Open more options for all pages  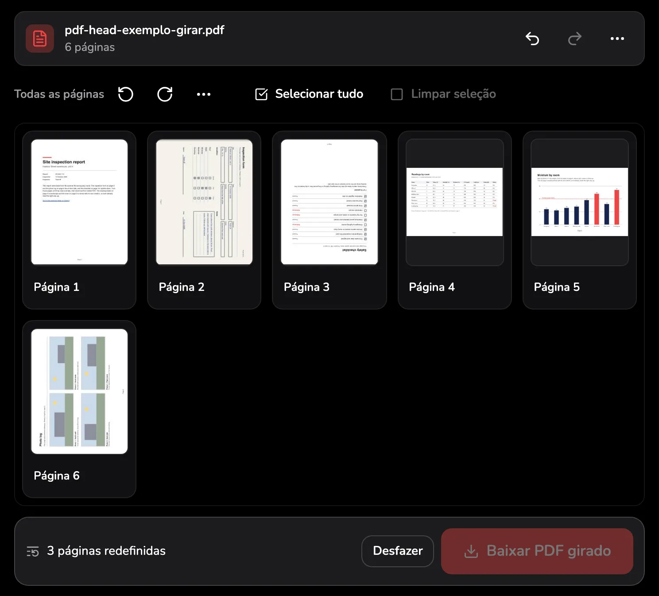coord(204,94)
